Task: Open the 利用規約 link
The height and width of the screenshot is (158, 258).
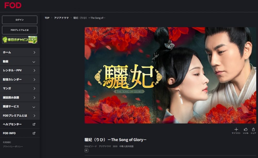Action: (x=7, y=142)
